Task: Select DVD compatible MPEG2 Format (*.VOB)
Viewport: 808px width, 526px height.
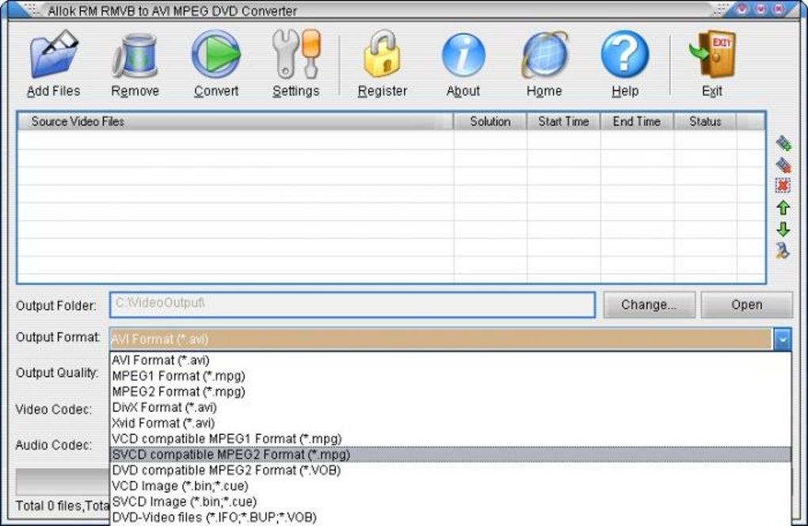Action: point(451,471)
